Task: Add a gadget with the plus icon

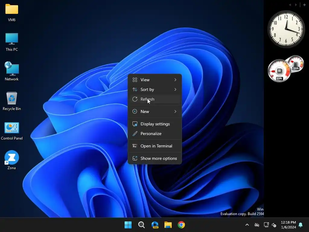Action: 304,5
